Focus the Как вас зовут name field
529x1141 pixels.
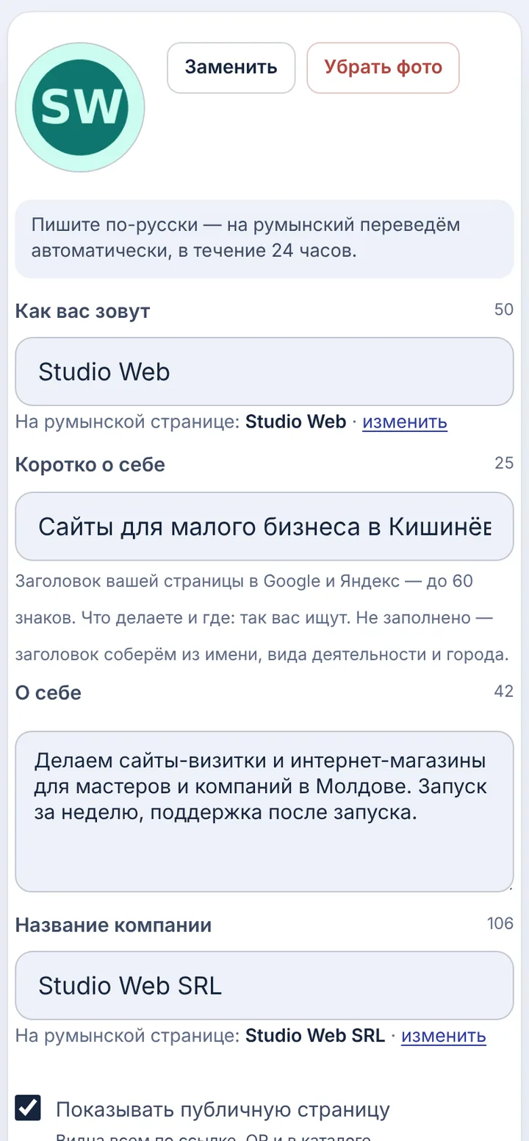coord(264,372)
